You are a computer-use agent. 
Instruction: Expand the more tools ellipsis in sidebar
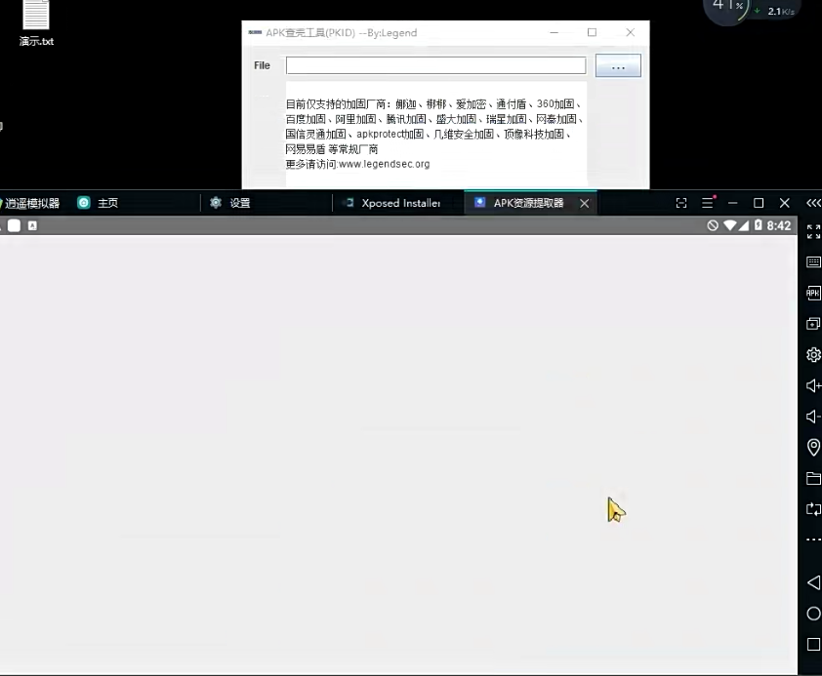tap(813, 540)
